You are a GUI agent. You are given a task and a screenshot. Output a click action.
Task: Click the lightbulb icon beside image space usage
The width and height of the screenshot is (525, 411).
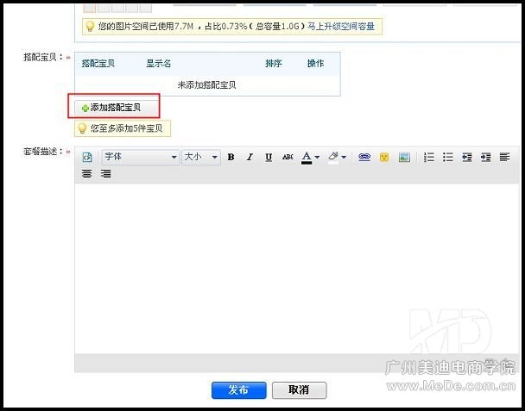click(90, 27)
